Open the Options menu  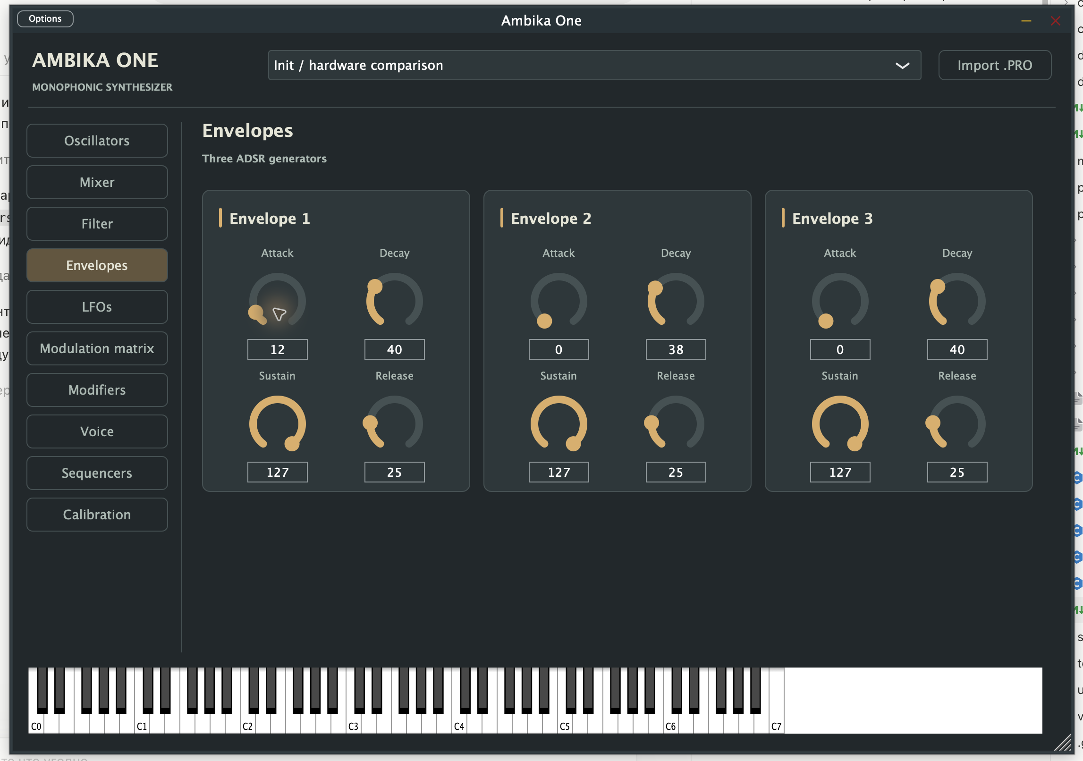pyautogui.click(x=45, y=19)
